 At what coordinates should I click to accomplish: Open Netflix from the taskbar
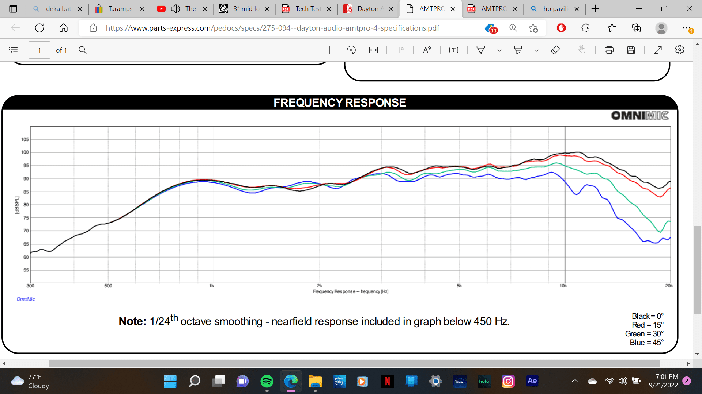(387, 381)
